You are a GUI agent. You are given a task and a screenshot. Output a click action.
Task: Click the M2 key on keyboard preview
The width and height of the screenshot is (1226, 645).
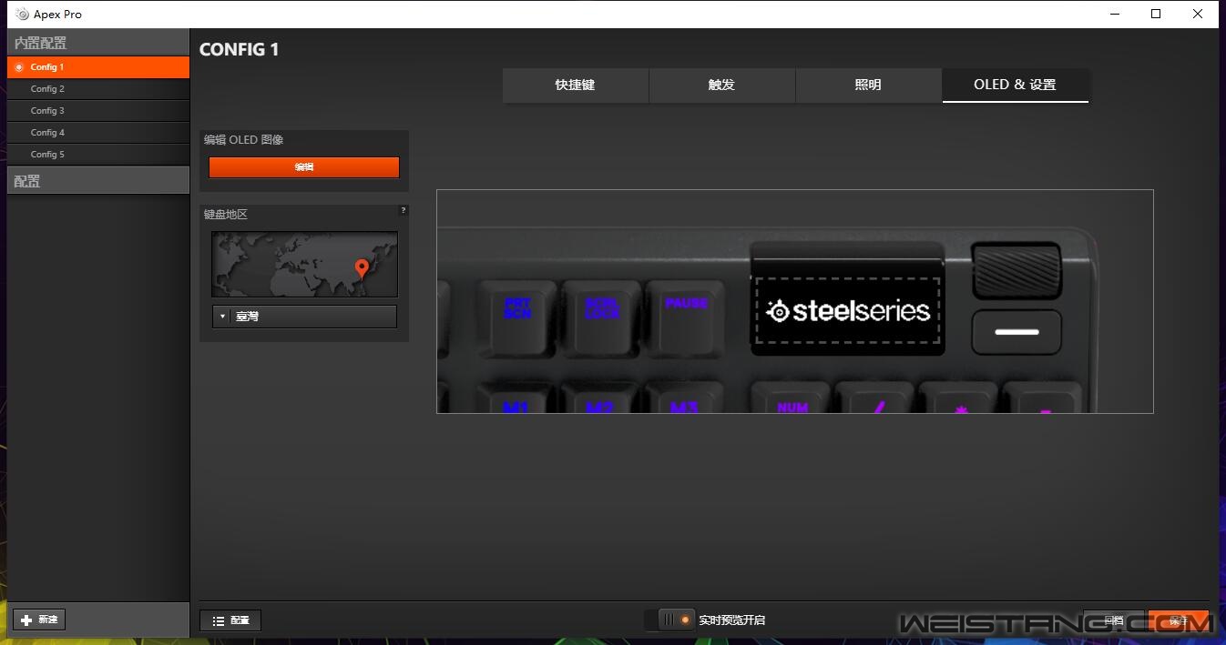pyautogui.click(x=599, y=398)
